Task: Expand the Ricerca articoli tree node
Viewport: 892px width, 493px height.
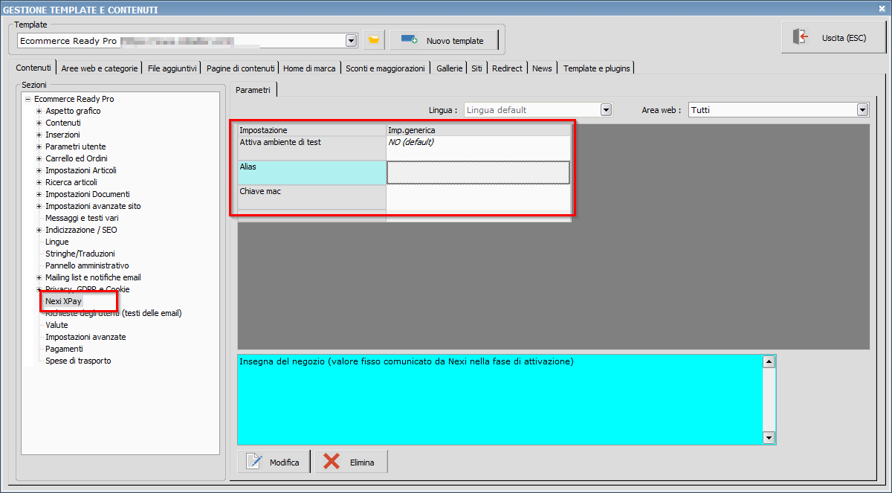Action: coord(39,182)
